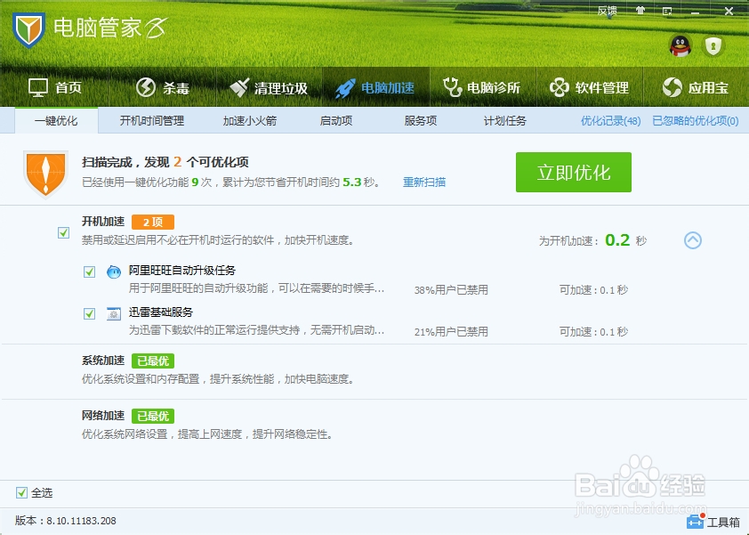Click the 重新扫描 rescan link
749x535 pixels.
point(424,182)
